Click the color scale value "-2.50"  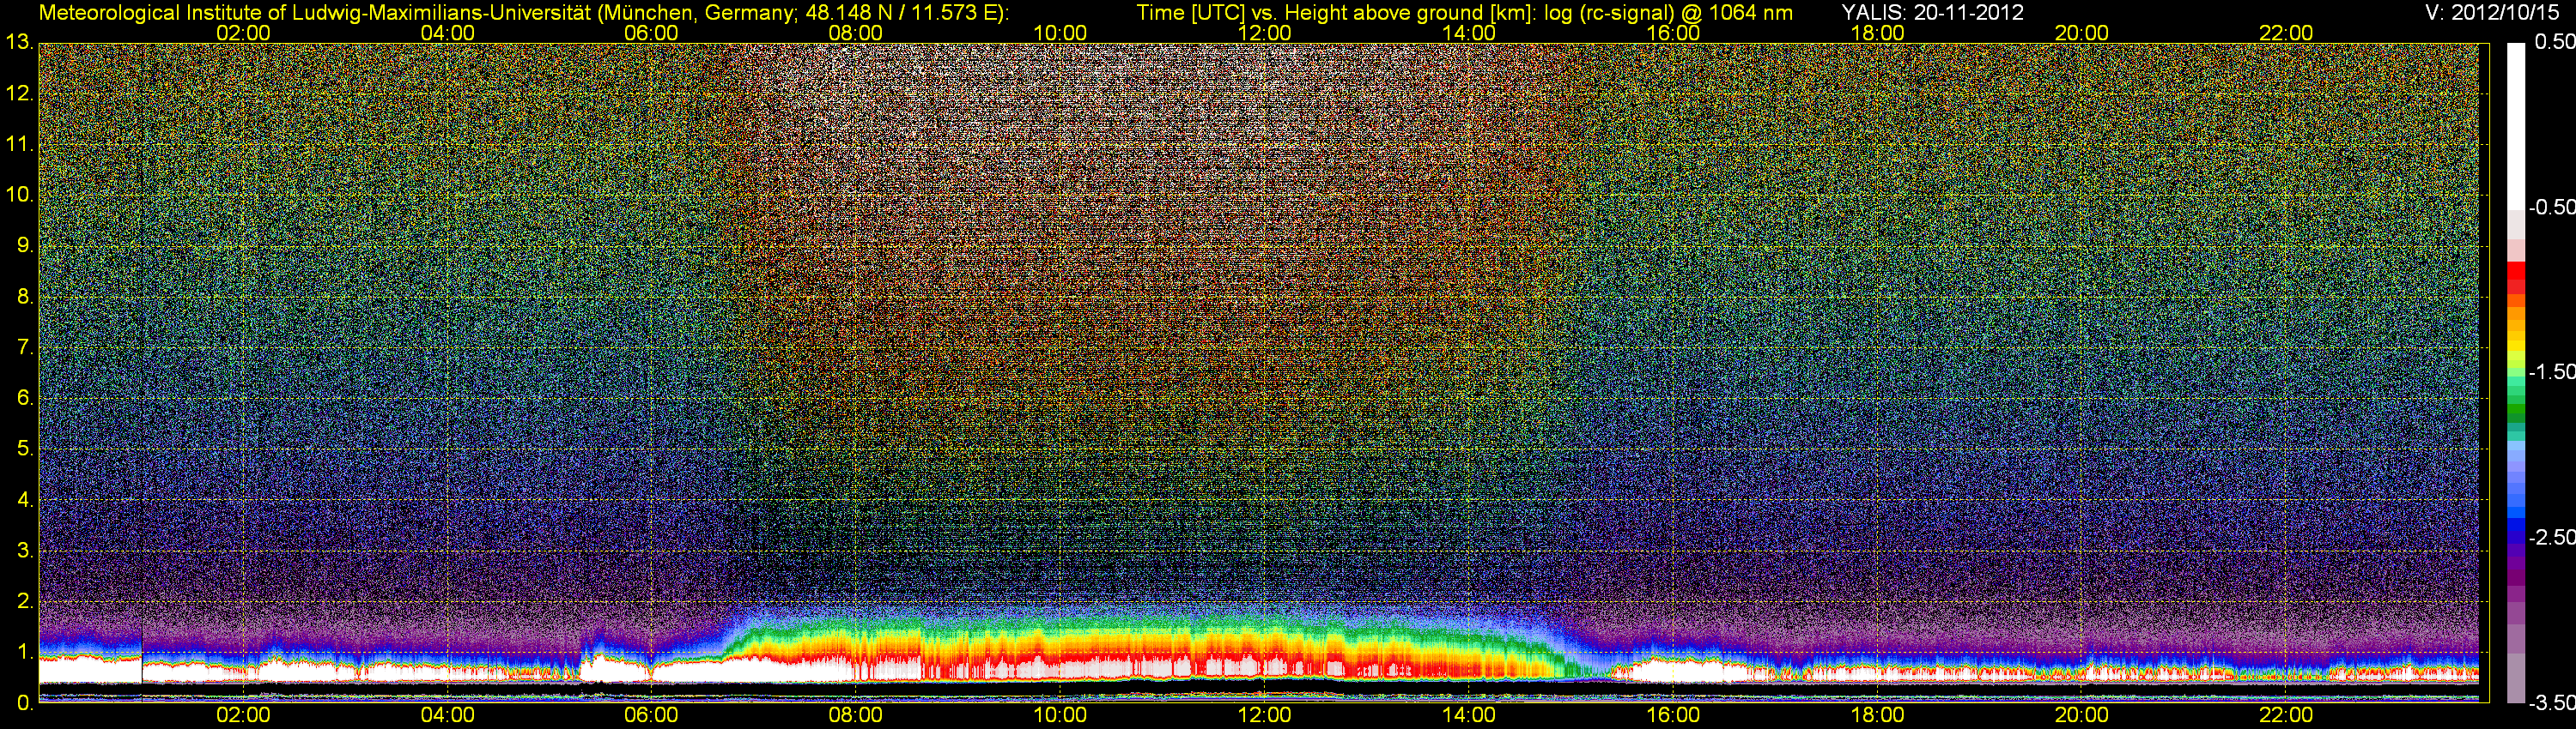point(2551,536)
